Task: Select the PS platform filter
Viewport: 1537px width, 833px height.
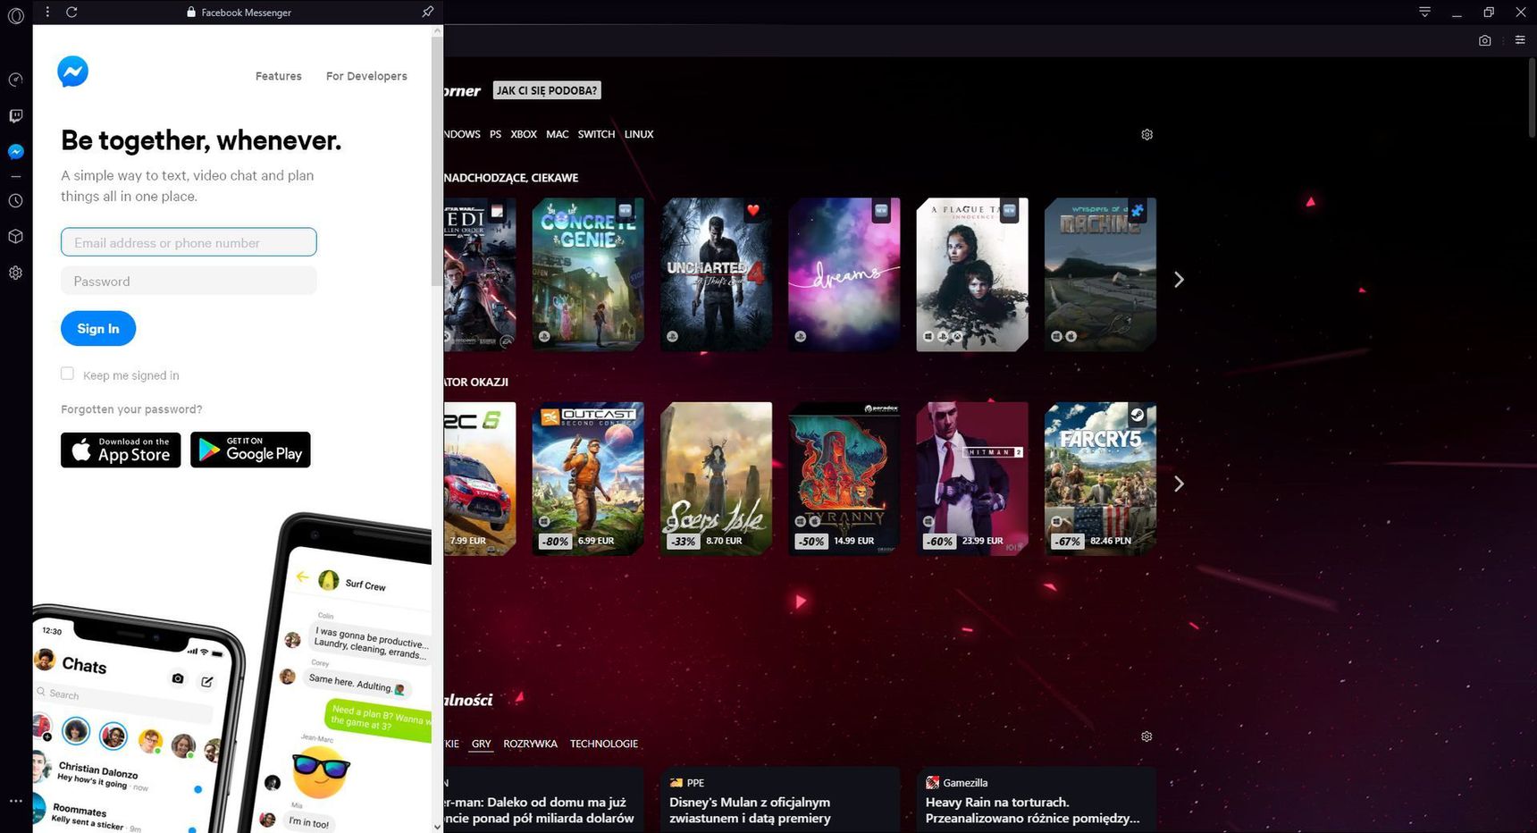Action: (x=495, y=134)
